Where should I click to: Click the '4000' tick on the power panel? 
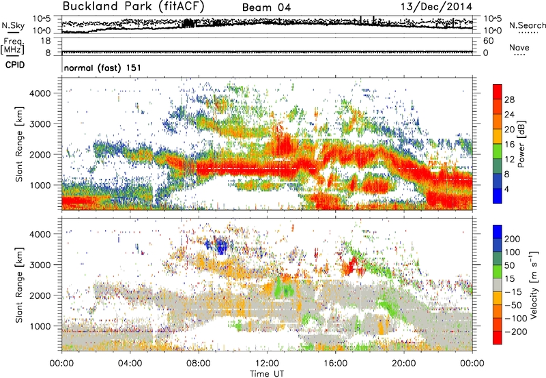pos(40,93)
